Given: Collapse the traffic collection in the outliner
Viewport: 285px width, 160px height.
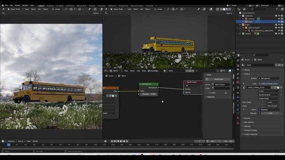Looking at the screenshot, I should tap(240, 25).
